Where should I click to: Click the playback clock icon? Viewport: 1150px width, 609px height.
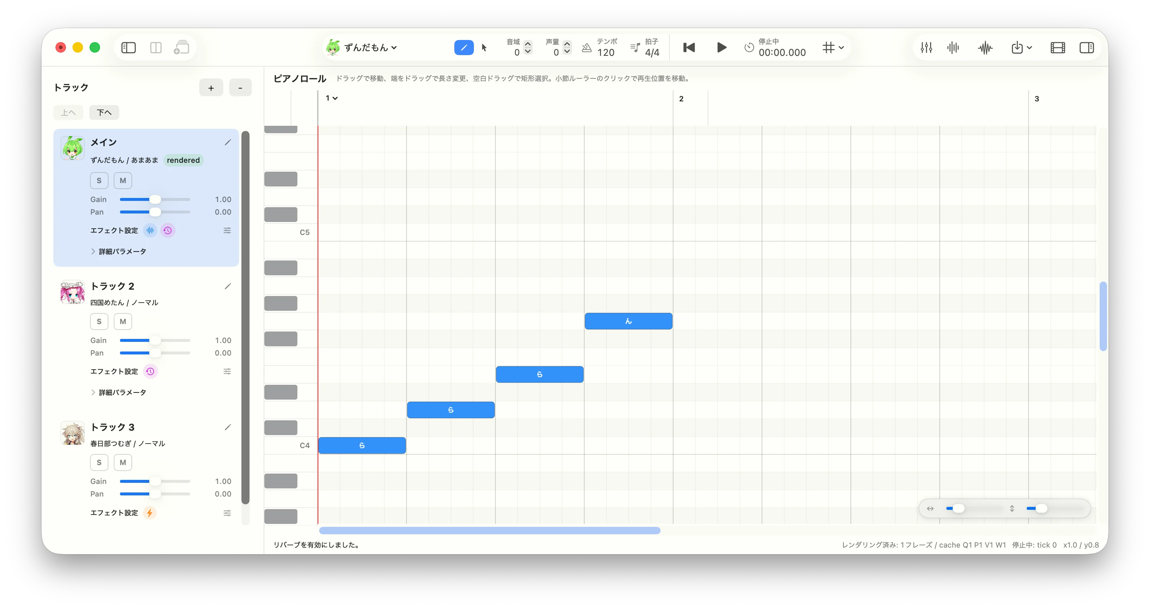pos(749,47)
